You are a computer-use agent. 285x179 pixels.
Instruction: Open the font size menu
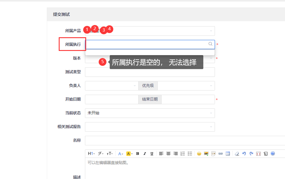click(110, 154)
